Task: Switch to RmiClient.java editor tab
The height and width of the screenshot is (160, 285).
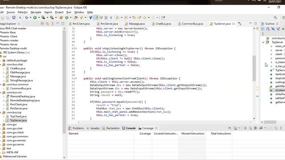Action: (79, 24)
